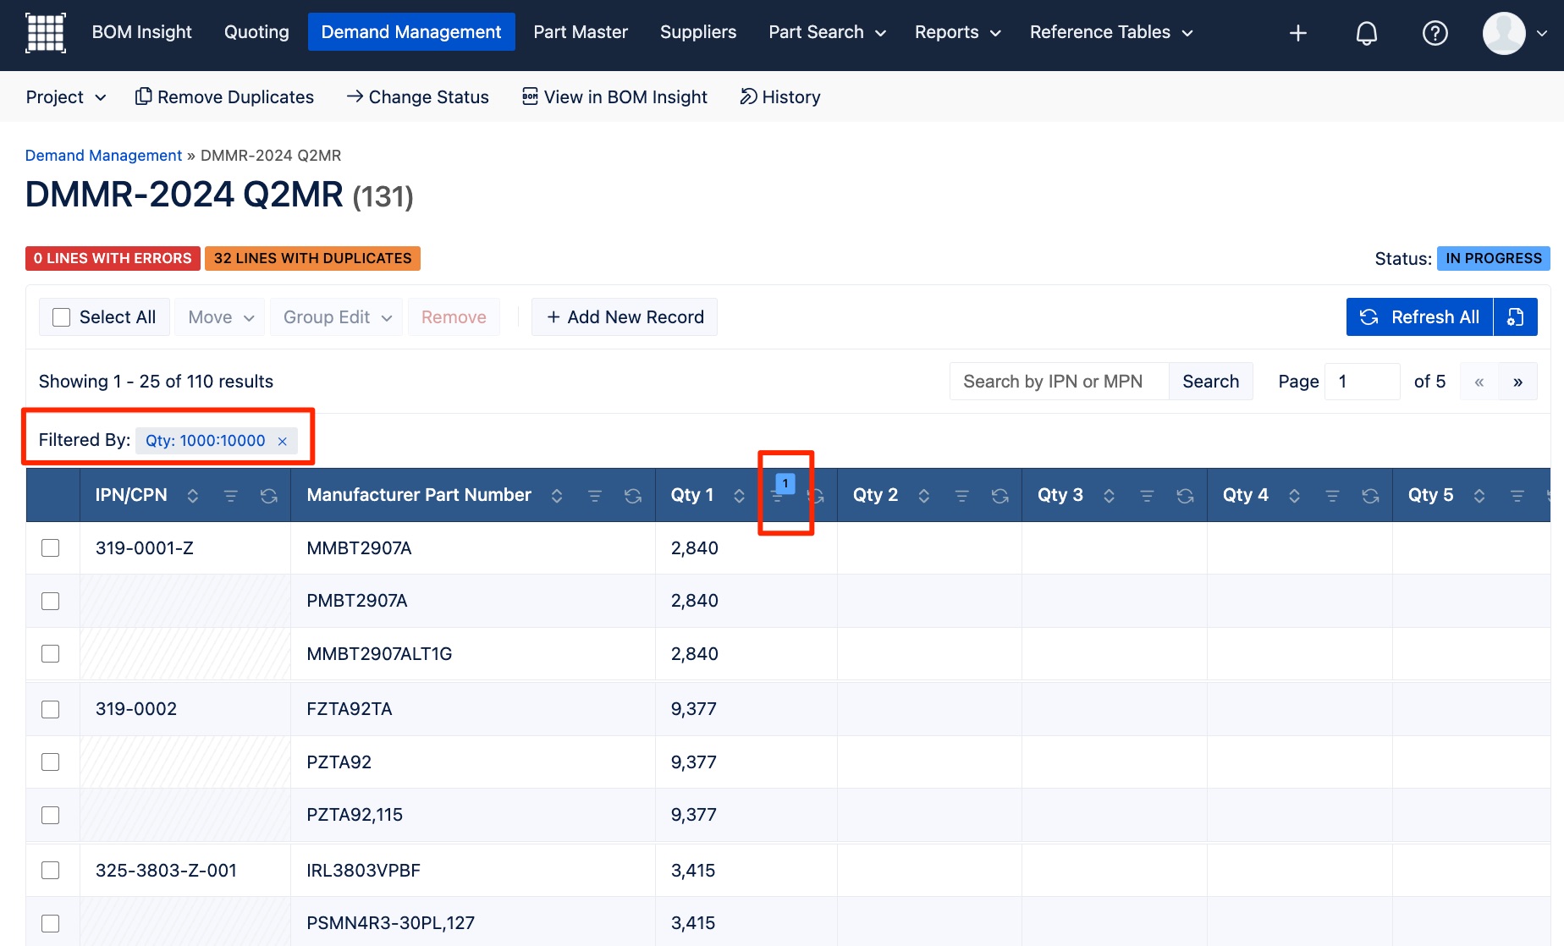The width and height of the screenshot is (1564, 946).
Task: Refresh the Qty 4 column
Action: pos(1370,496)
